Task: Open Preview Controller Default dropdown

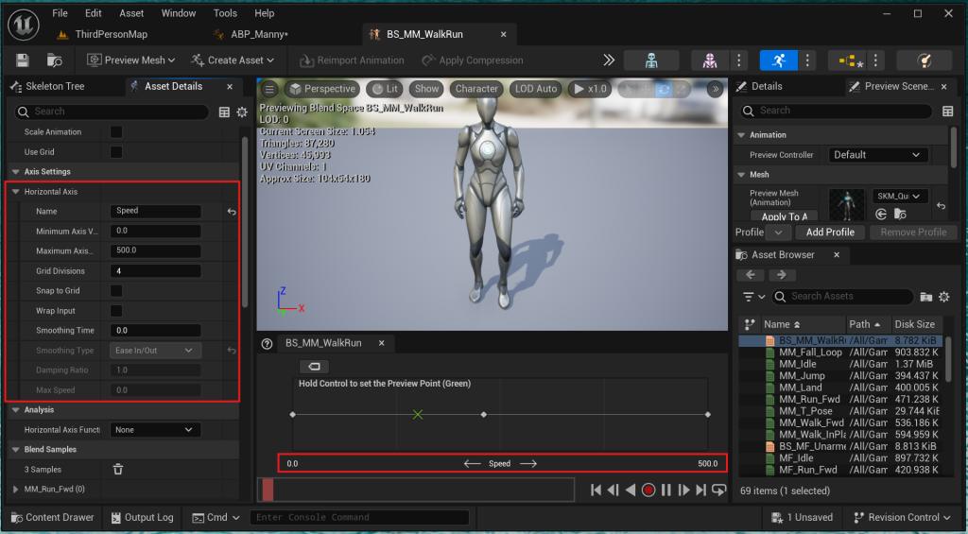Action: [878, 155]
